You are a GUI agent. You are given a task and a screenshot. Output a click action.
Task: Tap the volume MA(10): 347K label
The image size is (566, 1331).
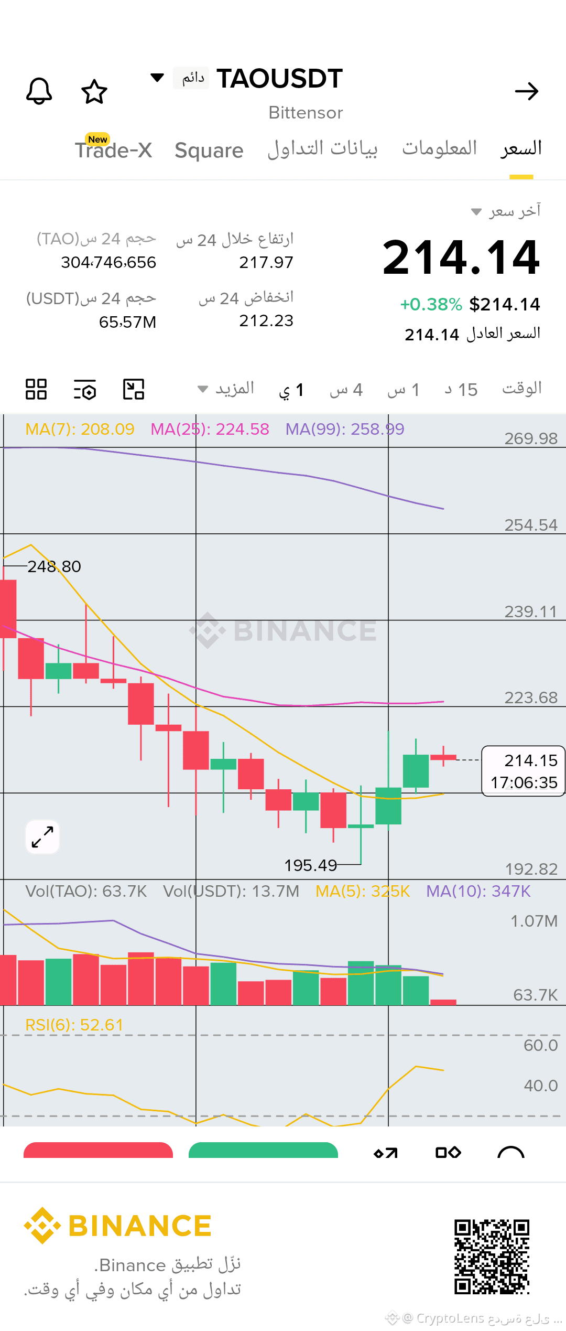[478, 891]
